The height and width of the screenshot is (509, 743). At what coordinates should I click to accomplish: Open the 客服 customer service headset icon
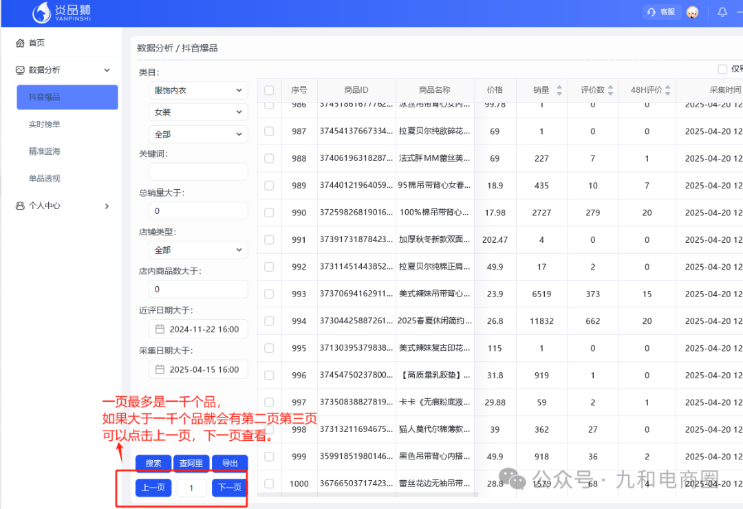point(652,12)
